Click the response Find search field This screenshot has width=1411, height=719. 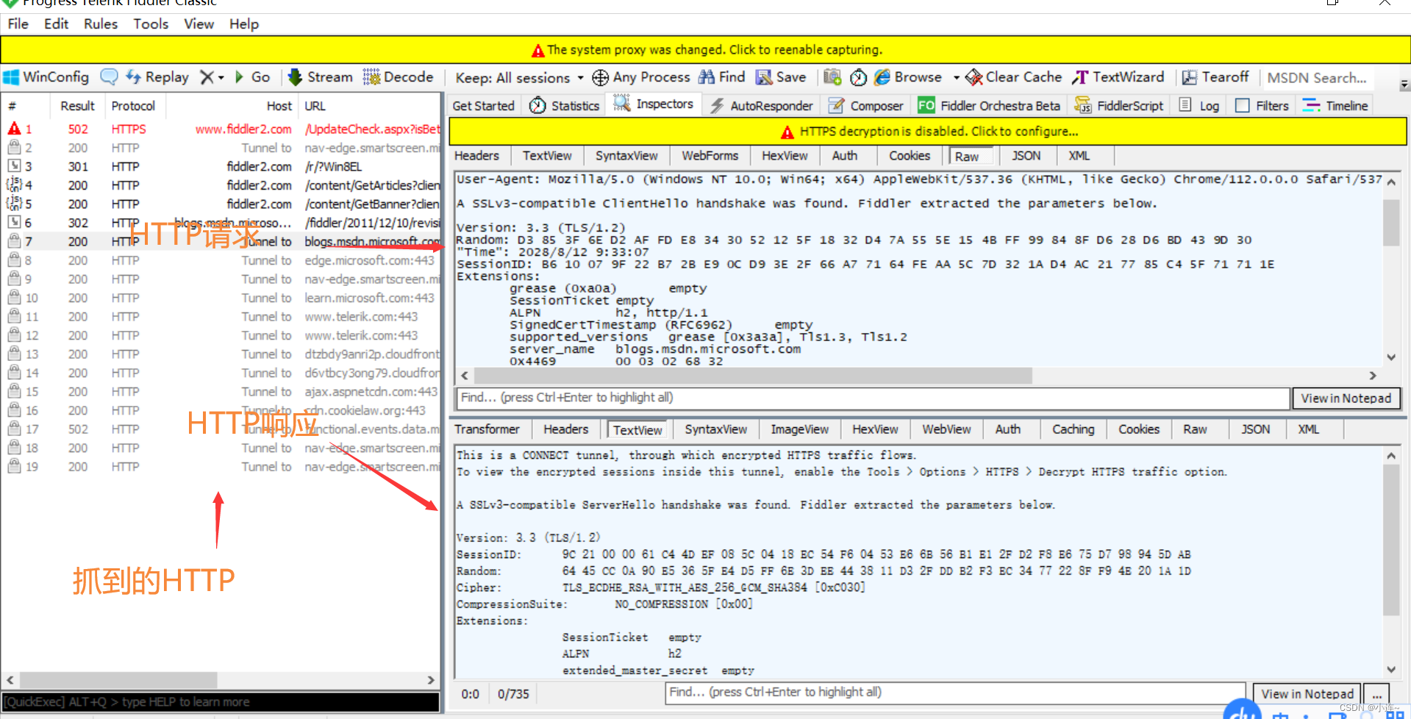pyautogui.click(x=956, y=693)
